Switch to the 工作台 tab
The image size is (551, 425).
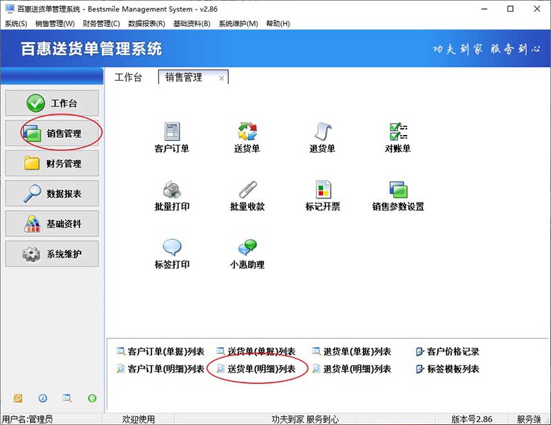pyautogui.click(x=128, y=77)
